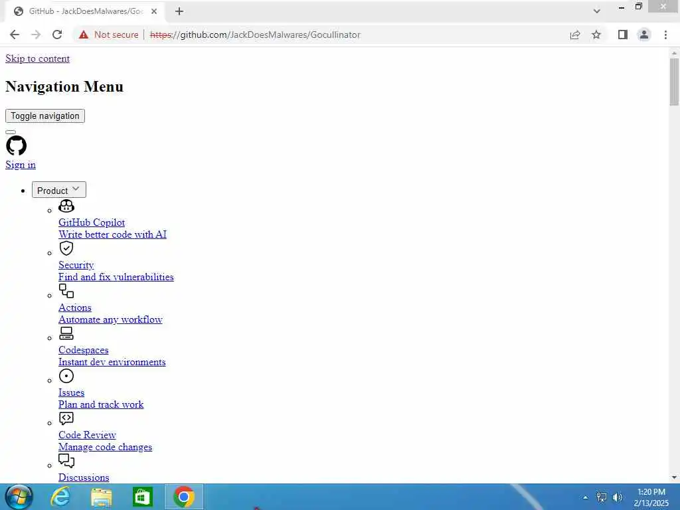Open the browser side panel
Image resolution: width=680 pixels, height=510 pixels.
click(x=623, y=35)
